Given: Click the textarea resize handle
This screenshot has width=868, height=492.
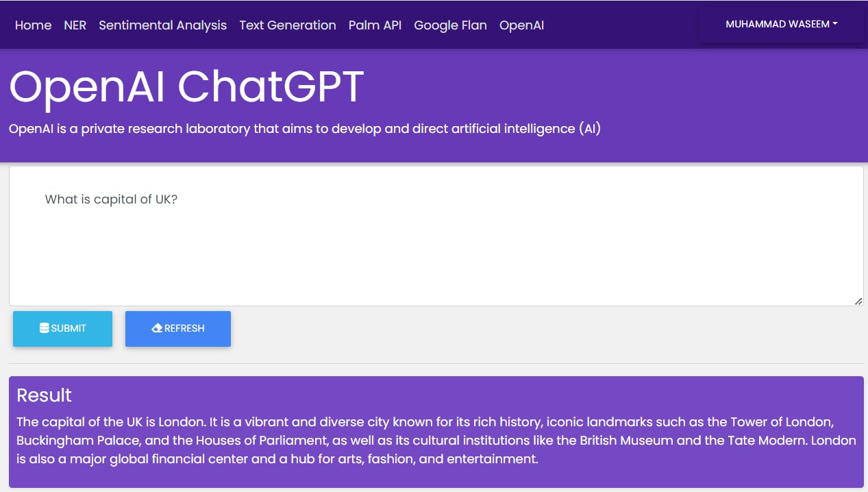Looking at the screenshot, I should (858, 301).
